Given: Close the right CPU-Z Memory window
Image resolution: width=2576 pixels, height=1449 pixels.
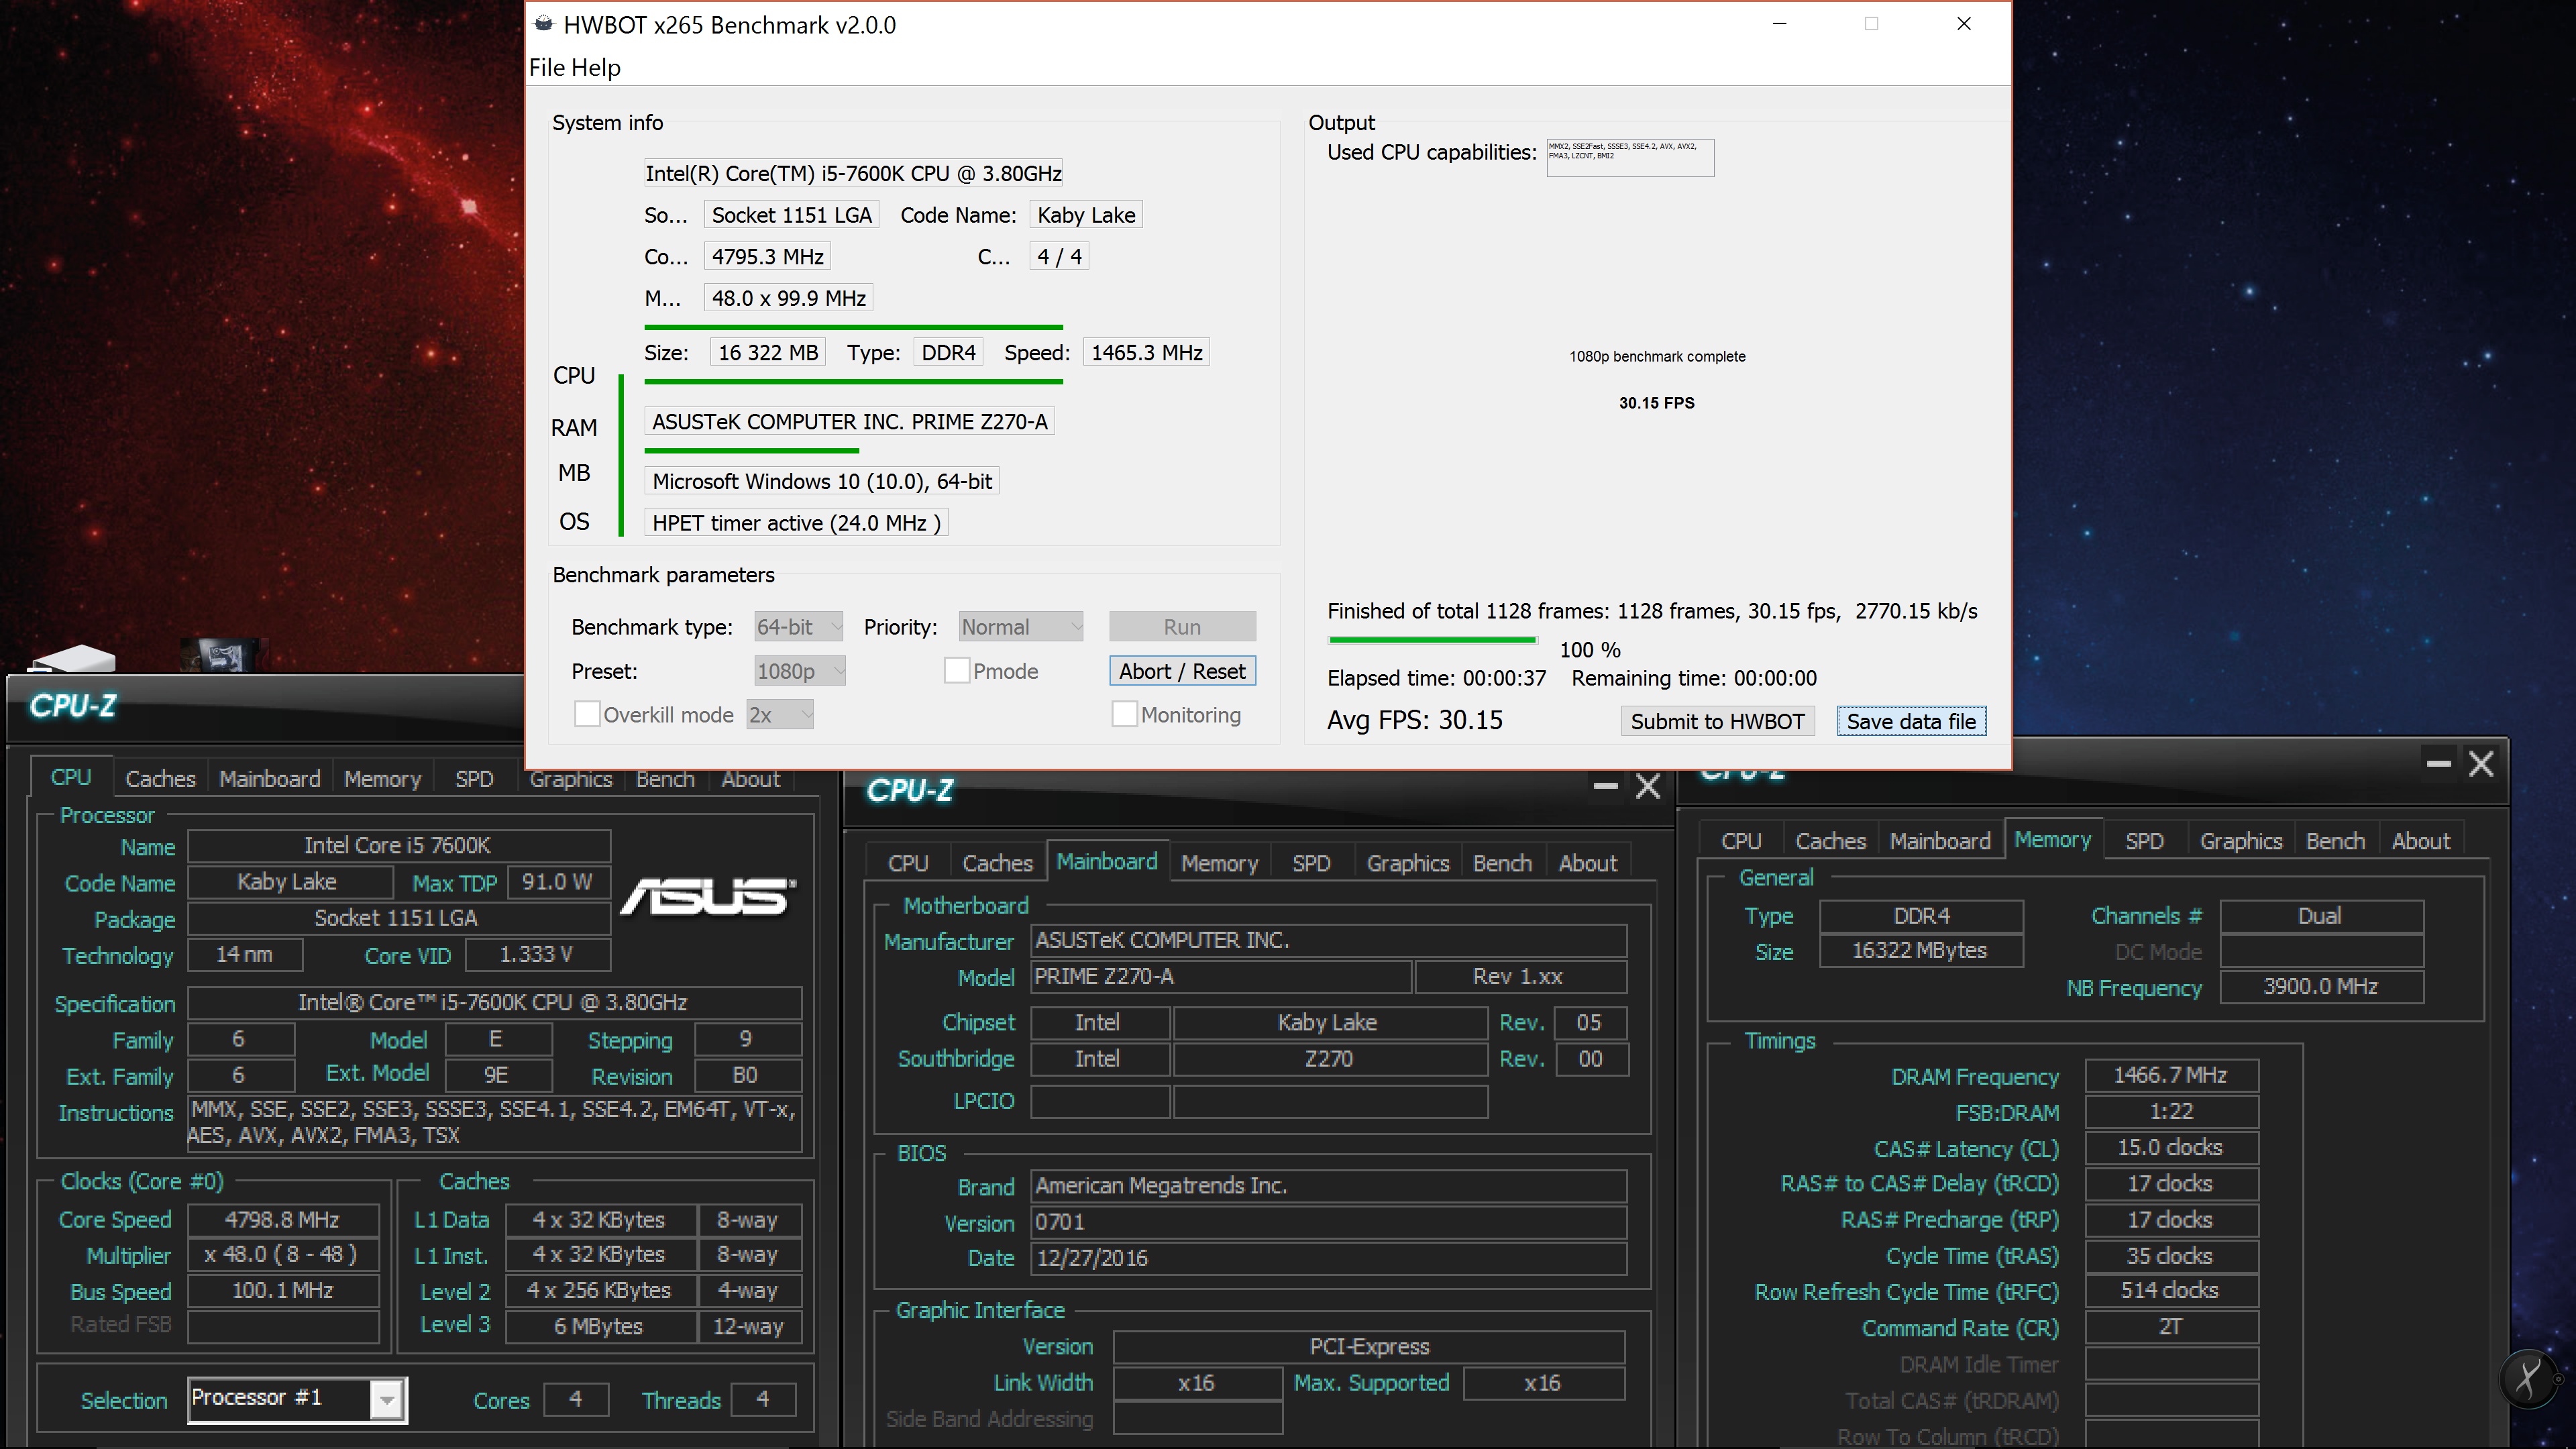Looking at the screenshot, I should [2481, 765].
